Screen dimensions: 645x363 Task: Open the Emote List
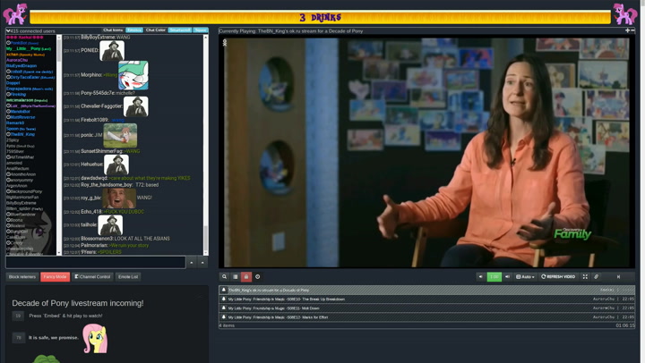pyautogui.click(x=128, y=277)
